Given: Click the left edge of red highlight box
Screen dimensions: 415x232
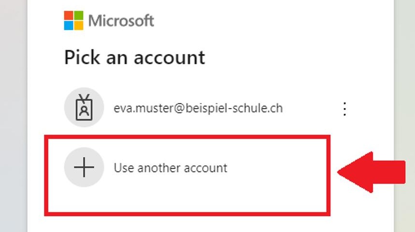Looking at the screenshot, I should coord(46,175).
